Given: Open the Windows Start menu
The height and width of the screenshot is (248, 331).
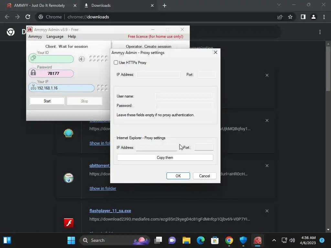Looking at the screenshot, I should click(71, 240).
